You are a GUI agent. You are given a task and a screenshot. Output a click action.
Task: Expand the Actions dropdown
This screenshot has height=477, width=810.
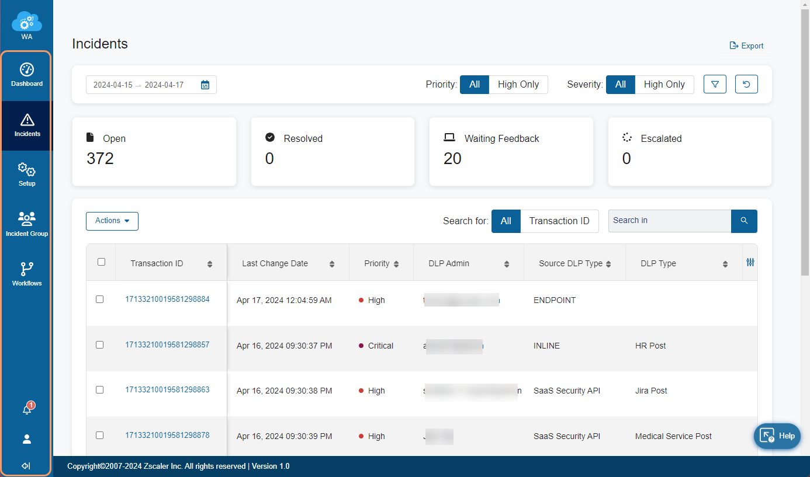pyautogui.click(x=112, y=221)
